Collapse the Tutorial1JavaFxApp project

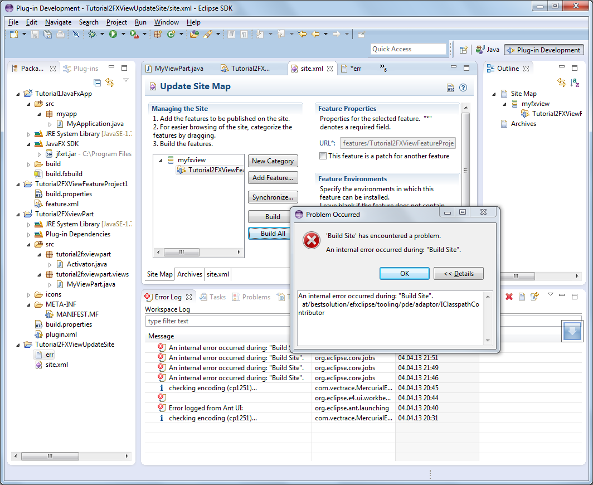coord(18,94)
